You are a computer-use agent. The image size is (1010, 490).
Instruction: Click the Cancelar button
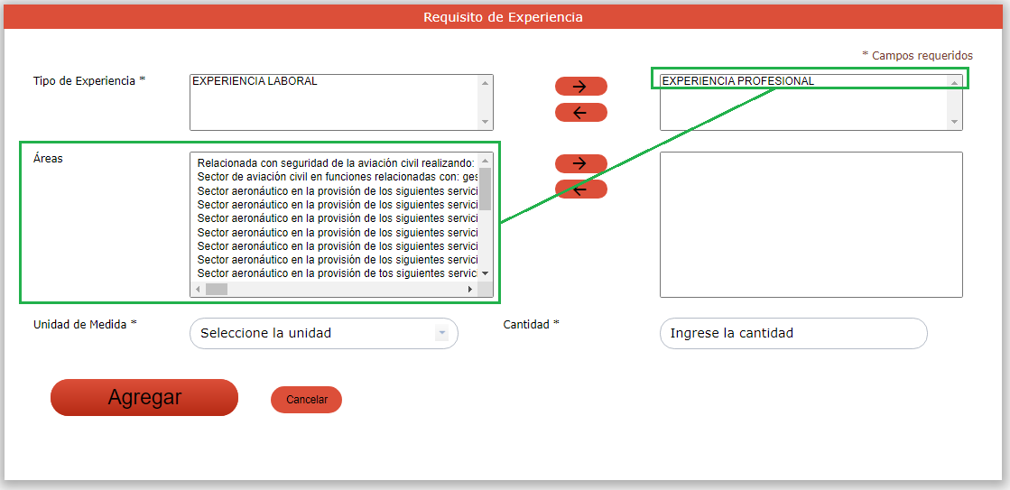point(306,400)
